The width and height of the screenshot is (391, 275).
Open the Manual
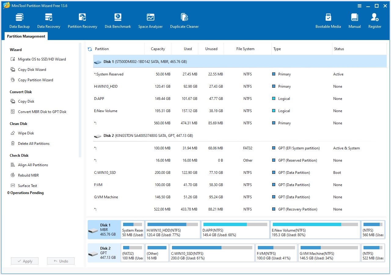[x=354, y=20]
